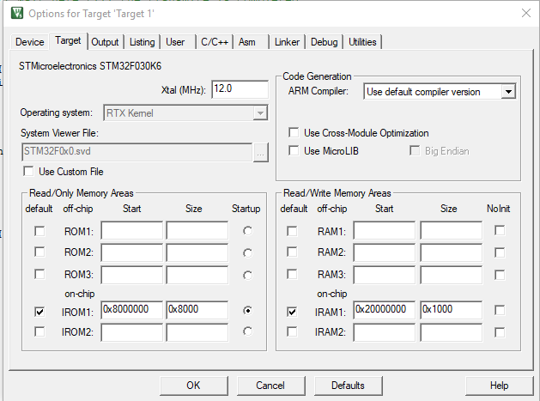Enable Use Custom File checkbox
This screenshot has width=540, height=401.
pyautogui.click(x=28, y=171)
